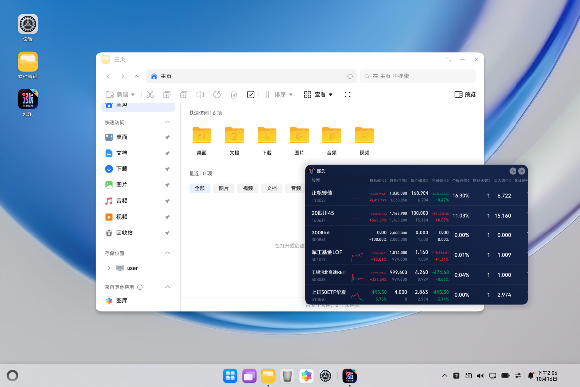580x387 pixels.
Task: Open the multitask window icon in dock
Action: click(x=249, y=376)
